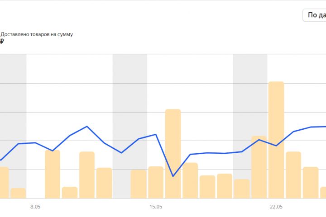Click the orange bar directly above the 15.05 label
The width and height of the screenshot is (326, 217).
tap(156, 182)
